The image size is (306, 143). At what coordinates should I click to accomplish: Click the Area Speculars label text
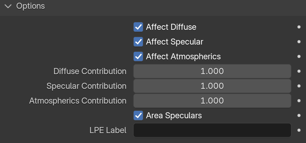(174, 115)
